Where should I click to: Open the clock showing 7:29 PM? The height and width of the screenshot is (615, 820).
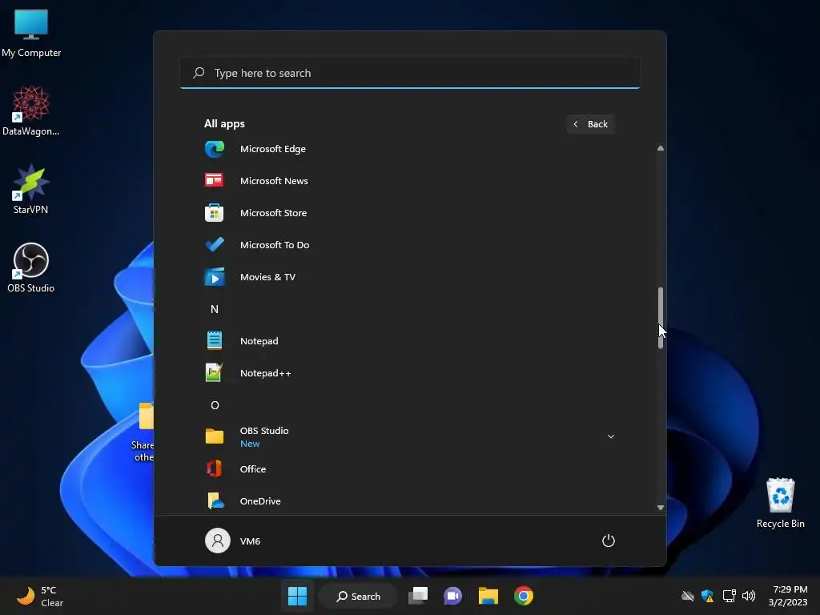coord(788,596)
